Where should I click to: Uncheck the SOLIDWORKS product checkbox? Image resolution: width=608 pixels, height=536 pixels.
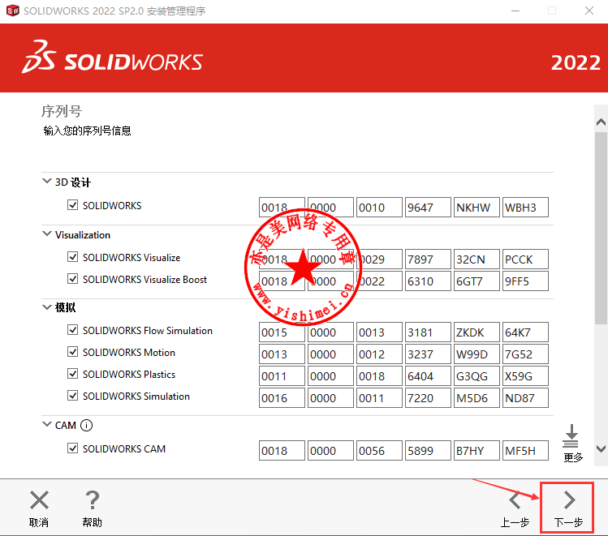72,205
